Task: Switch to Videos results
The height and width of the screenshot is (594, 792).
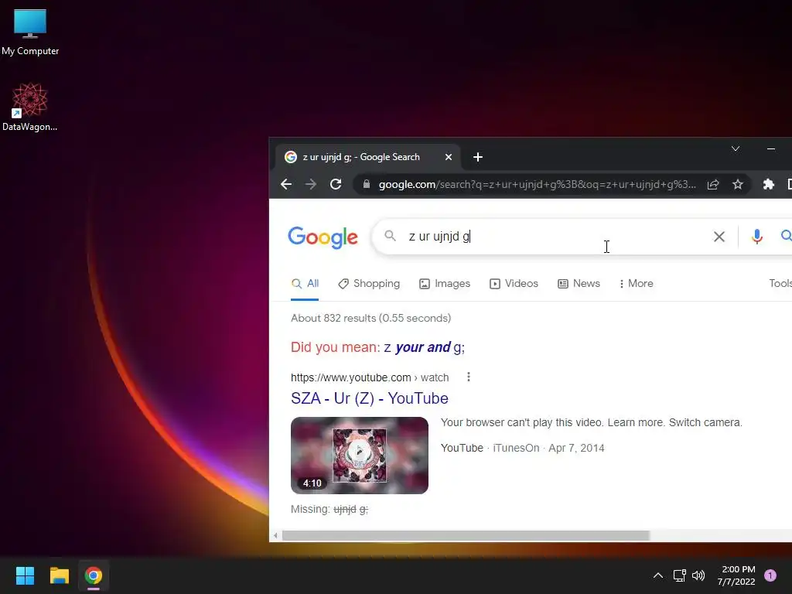Action: (514, 283)
